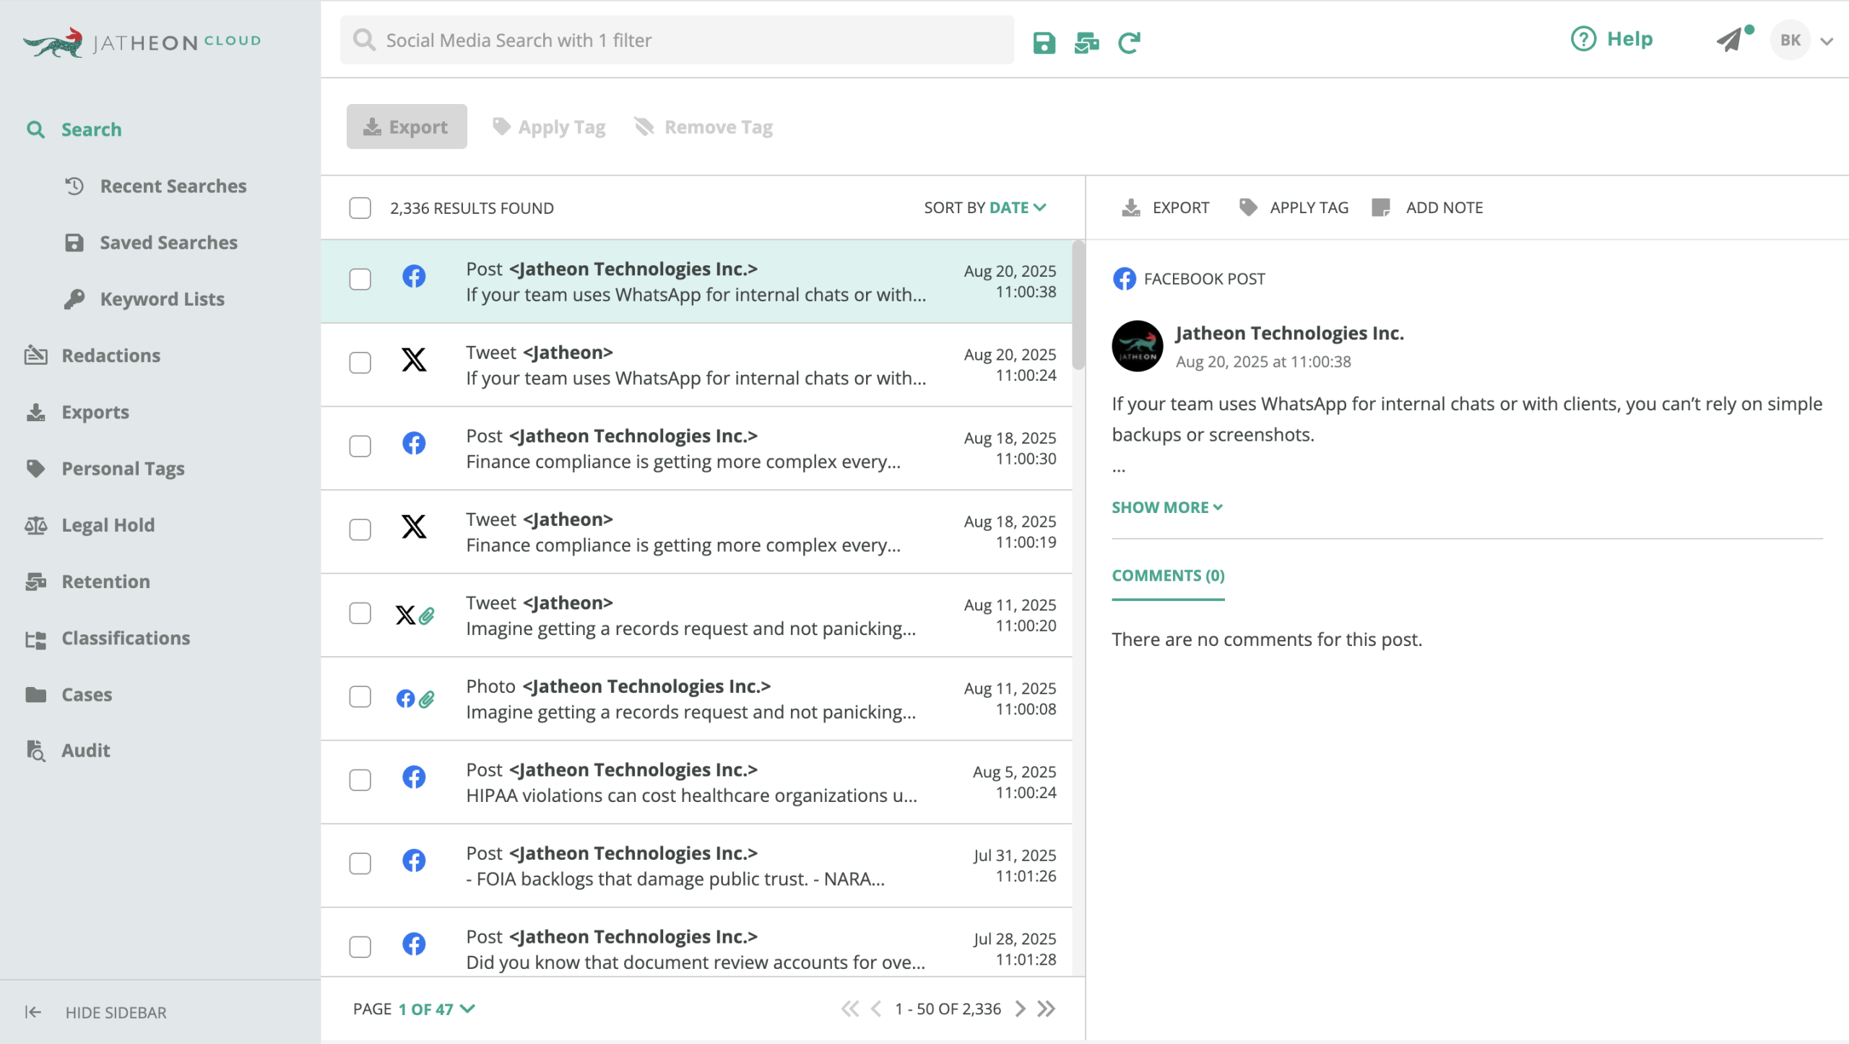The height and width of the screenshot is (1044, 1849).
Task: Click the results list vertical scrollbar
Action: (x=1078, y=305)
